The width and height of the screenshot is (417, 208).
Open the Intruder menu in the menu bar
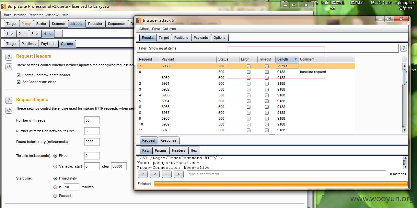pyautogui.click(x=20, y=15)
